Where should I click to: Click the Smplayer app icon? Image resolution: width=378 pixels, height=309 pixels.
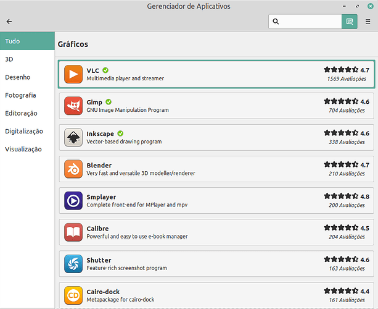click(x=73, y=201)
